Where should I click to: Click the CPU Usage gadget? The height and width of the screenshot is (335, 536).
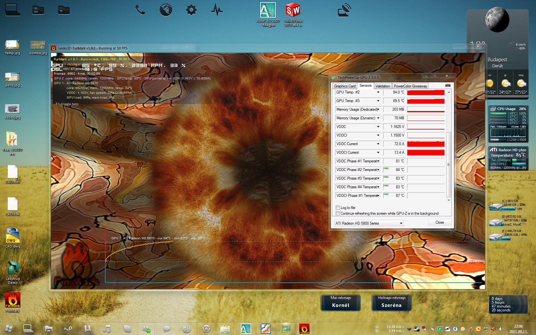[508, 124]
